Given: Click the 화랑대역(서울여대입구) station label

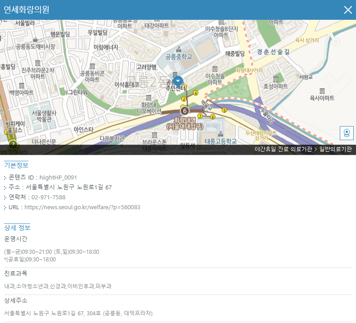Looking at the screenshot, I should tap(185, 123).
